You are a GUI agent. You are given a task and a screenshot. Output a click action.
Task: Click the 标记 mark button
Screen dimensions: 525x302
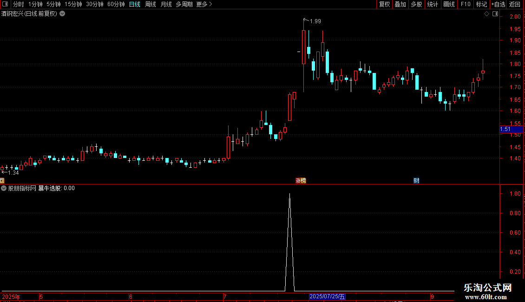pos(481,4)
